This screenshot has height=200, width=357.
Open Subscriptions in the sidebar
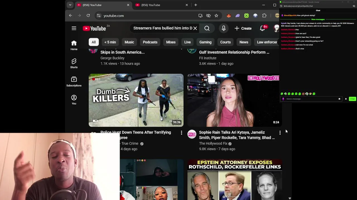(x=74, y=82)
